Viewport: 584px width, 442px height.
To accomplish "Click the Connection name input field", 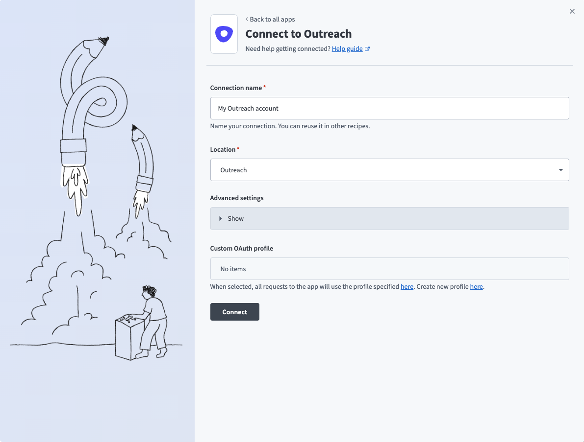I will point(389,108).
